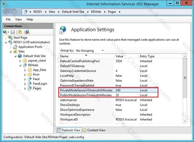Click the Back navigation arrow button
The image size is (194, 142).
tap(6, 12)
